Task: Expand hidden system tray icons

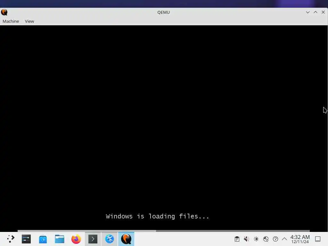Action: pos(284,239)
